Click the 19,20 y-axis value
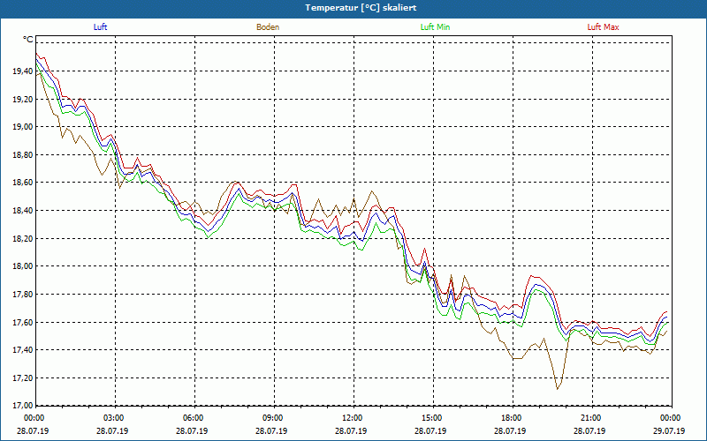Screen dimensions: 707x441 pyautogui.click(x=23, y=99)
